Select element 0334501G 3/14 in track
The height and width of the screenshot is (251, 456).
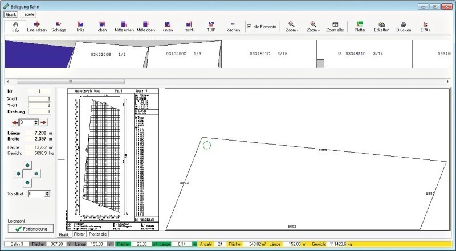pyautogui.click(x=364, y=54)
